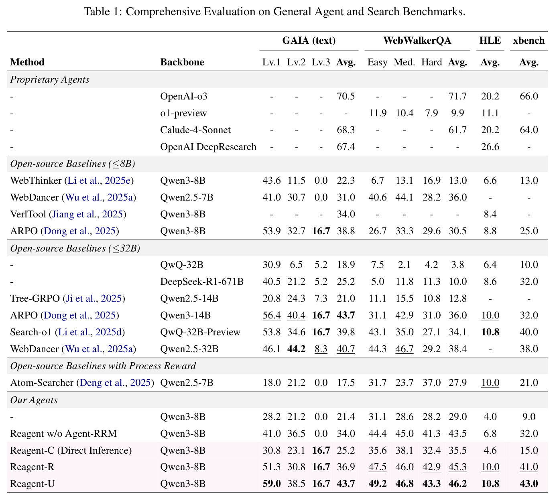The image size is (557, 501).
Task: Open the Deng et al., 2025 citation
Action: (115, 383)
